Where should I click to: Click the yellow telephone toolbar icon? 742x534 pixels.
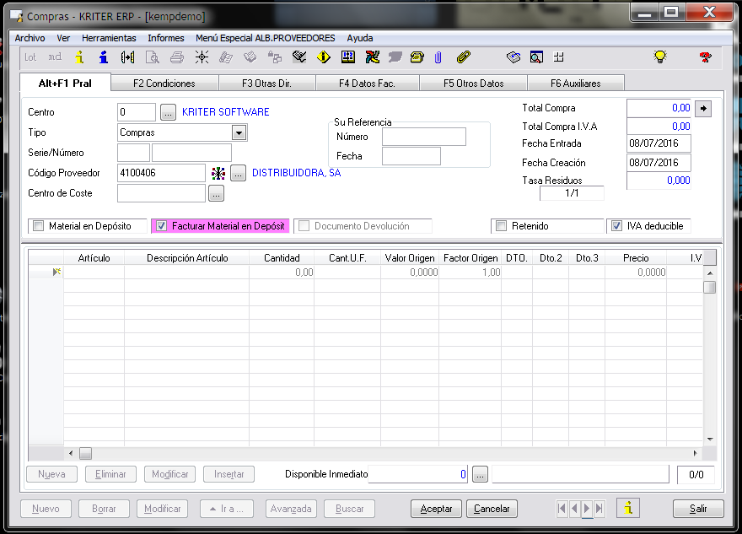tap(417, 57)
